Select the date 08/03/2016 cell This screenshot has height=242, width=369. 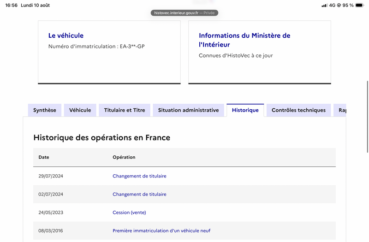[51, 231]
